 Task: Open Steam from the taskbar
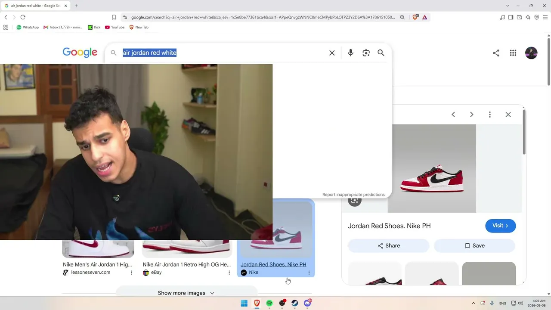(295, 303)
